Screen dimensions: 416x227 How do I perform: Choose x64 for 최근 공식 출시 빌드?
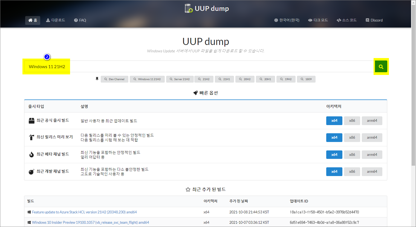point(334,121)
